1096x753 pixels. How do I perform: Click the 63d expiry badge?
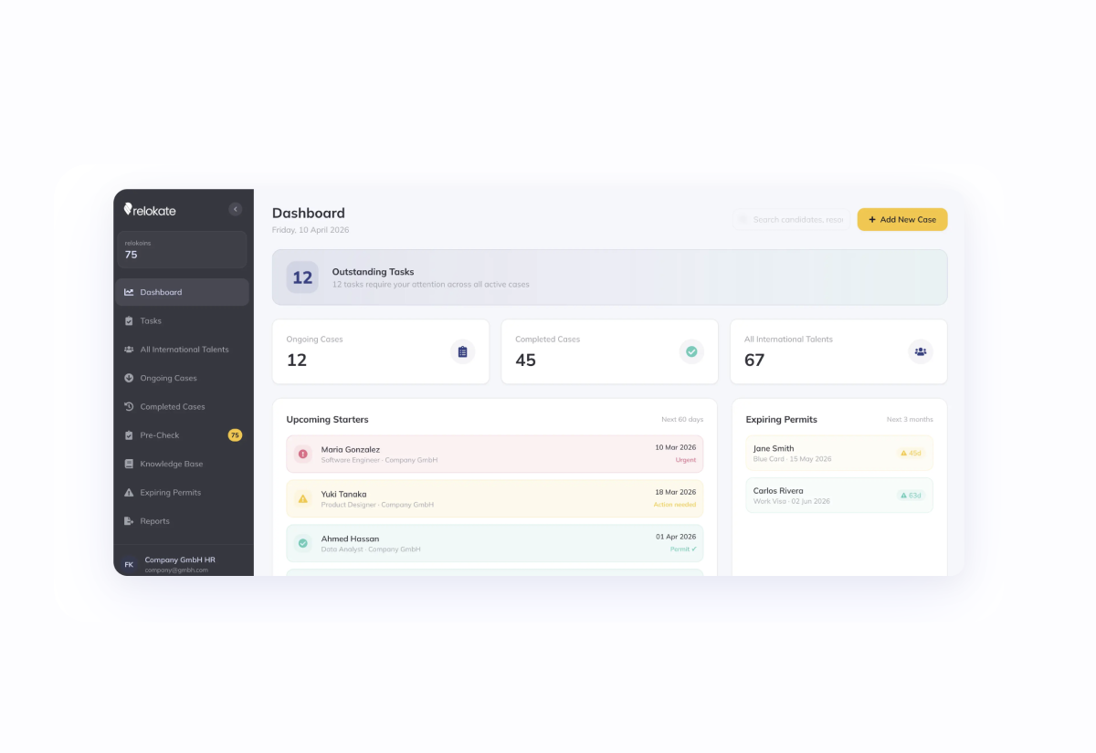912,495
